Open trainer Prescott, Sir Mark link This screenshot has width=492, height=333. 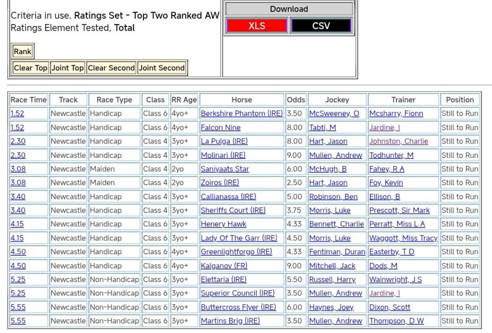point(398,211)
